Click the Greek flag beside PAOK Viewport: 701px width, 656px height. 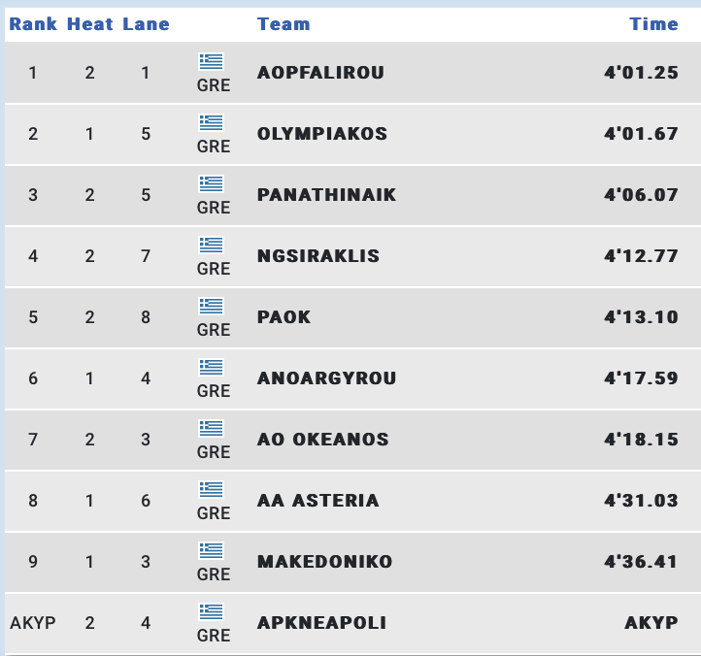[211, 306]
